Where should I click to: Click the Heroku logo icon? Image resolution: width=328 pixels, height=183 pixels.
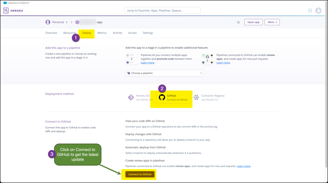[6, 11]
